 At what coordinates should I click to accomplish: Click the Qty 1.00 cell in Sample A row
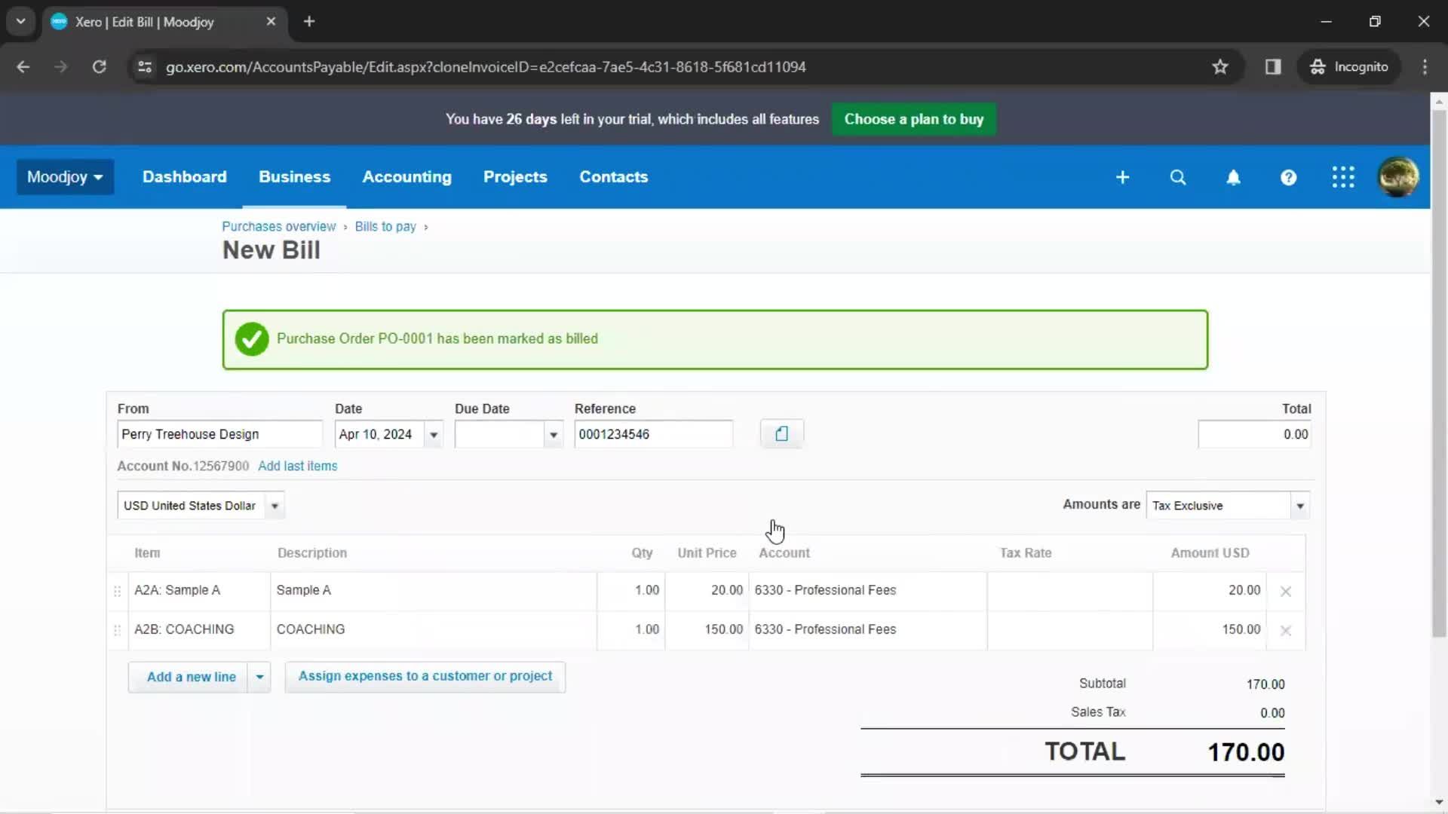(x=631, y=590)
